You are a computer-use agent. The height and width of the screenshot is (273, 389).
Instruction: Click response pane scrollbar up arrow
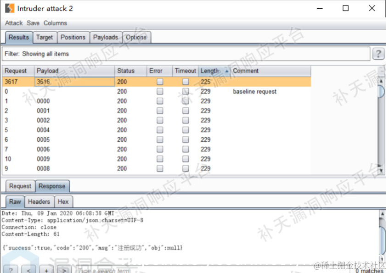click(382, 213)
